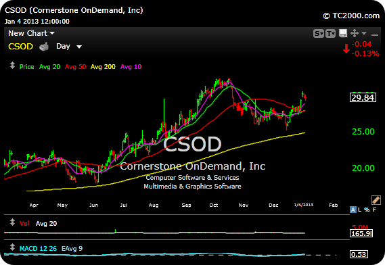Click the 165.9 volume value box
The width and height of the screenshot is (385, 265).
point(361,233)
